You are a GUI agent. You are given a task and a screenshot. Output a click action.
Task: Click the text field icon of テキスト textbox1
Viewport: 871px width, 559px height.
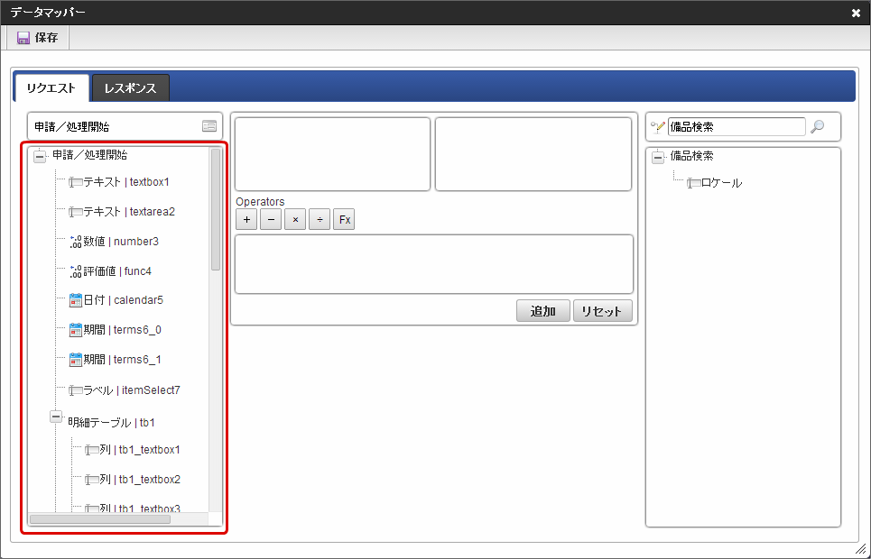[74, 181]
